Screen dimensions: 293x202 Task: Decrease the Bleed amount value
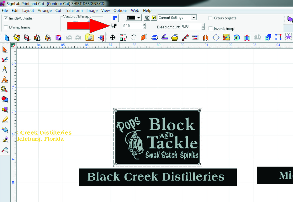click(x=203, y=28)
